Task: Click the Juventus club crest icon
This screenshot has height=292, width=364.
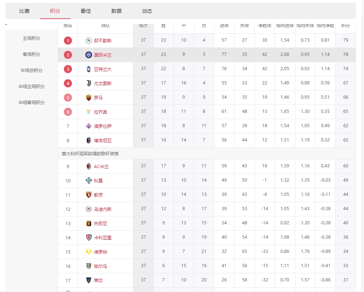Action: 88,83
